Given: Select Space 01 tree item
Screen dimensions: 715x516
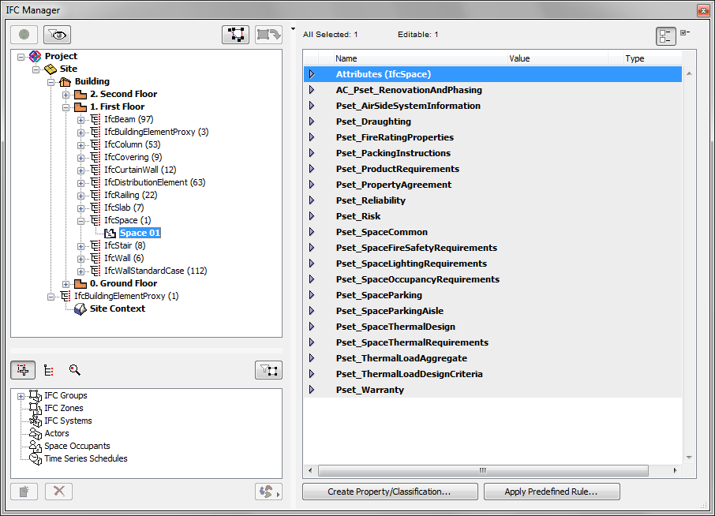Looking at the screenshot, I should [x=140, y=233].
